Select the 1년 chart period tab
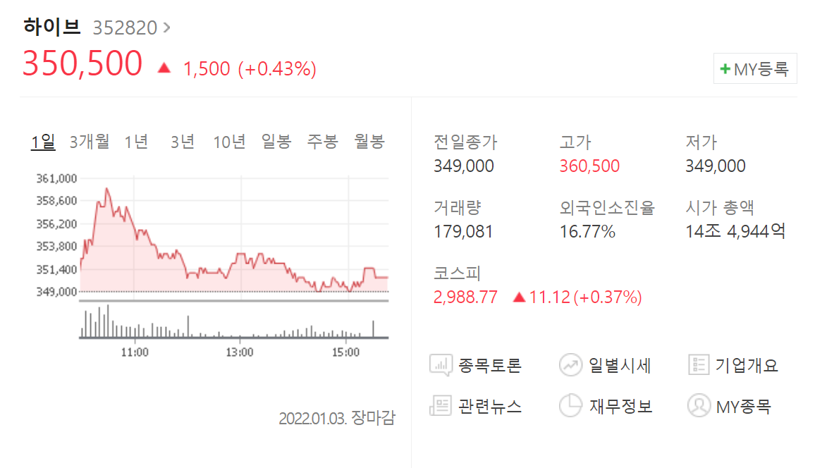 pyautogui.click(x=135, y=141)
